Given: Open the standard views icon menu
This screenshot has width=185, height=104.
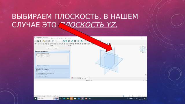Looking at the screenshot, I should (78, 41).
